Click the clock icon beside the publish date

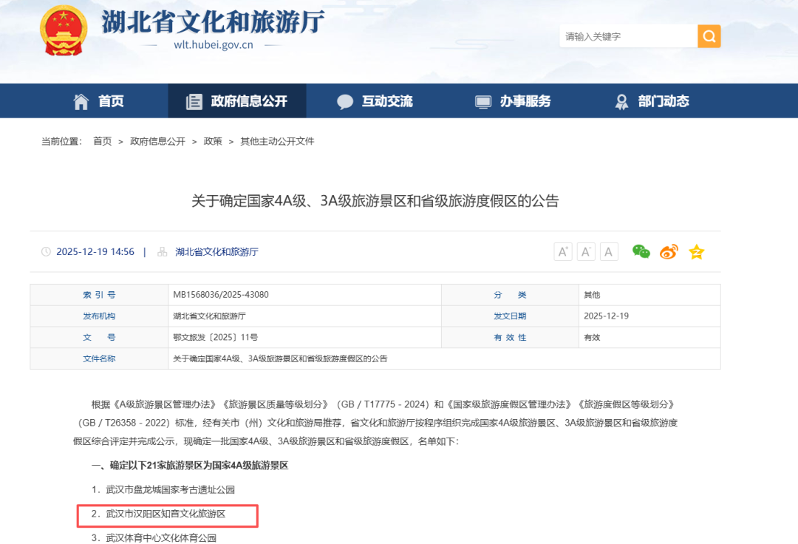[46, 251]
